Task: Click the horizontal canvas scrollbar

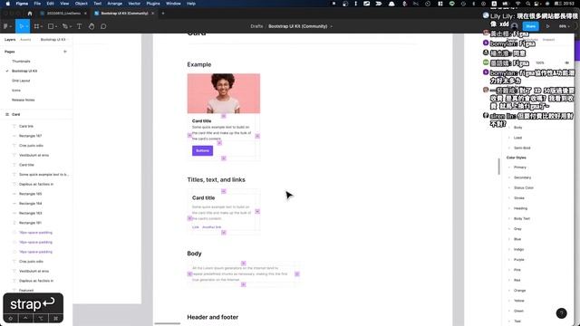Action: [167, 324]
